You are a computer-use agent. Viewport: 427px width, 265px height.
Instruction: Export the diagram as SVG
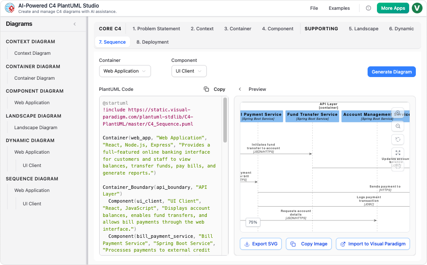[261, 244]
